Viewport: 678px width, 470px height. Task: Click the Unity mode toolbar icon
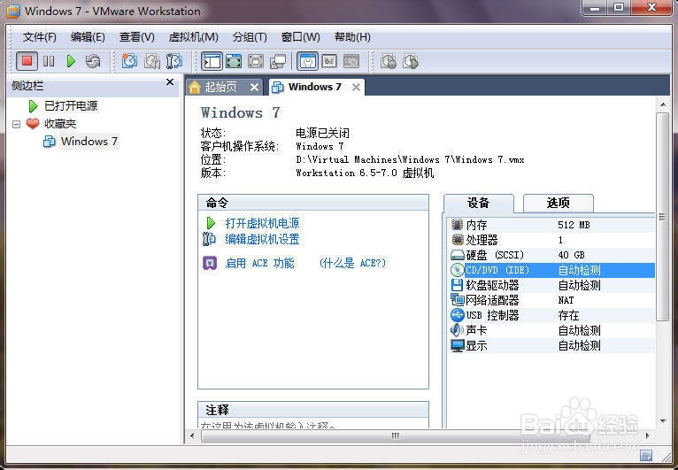(278, 61)
